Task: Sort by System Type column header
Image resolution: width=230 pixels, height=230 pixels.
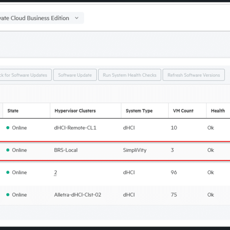Action: pos(139,111)
